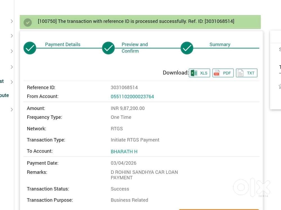Download the summary as XLS

[x=199, y=73]
